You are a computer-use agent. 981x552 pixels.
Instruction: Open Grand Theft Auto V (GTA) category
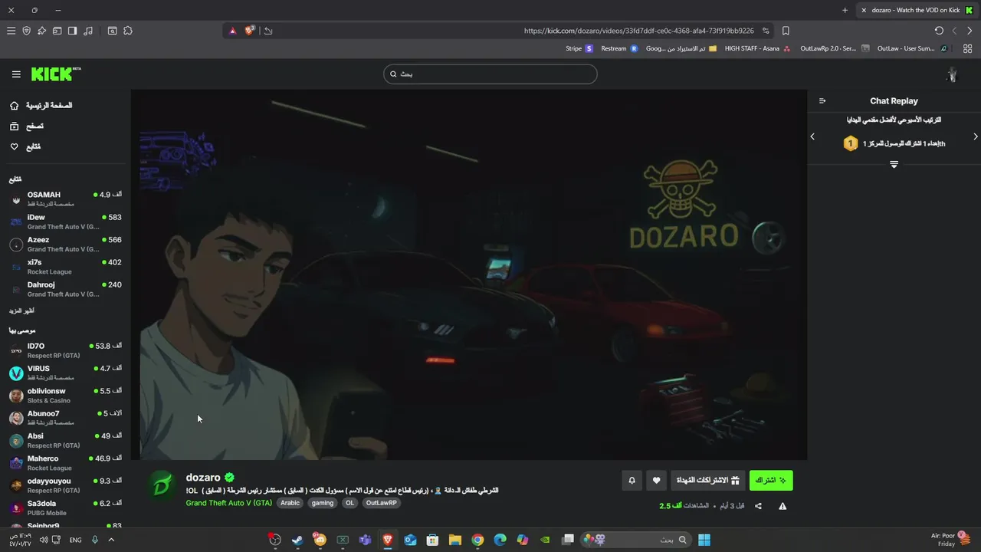pyautogui.click(x=228, y=503)
